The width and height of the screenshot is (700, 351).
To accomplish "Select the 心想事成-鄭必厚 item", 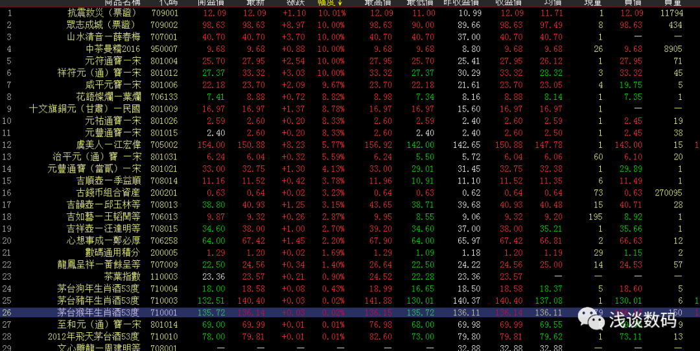I will (104, 241).
